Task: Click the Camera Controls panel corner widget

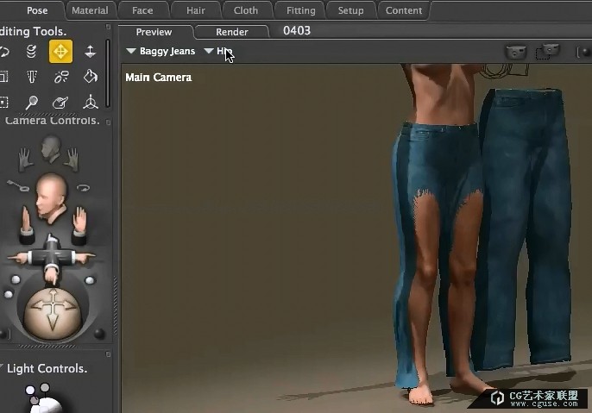Action: 108,122
